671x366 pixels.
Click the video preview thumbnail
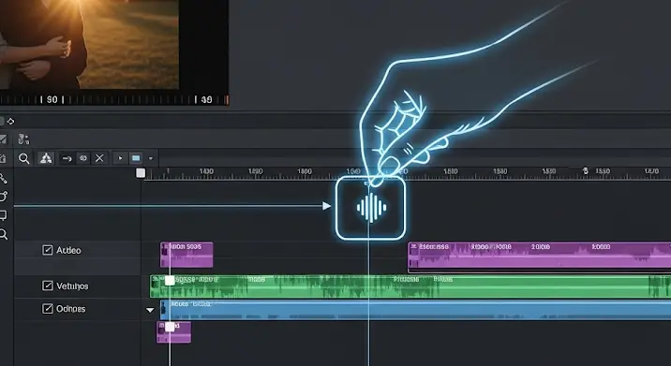[x=89, y=45]
